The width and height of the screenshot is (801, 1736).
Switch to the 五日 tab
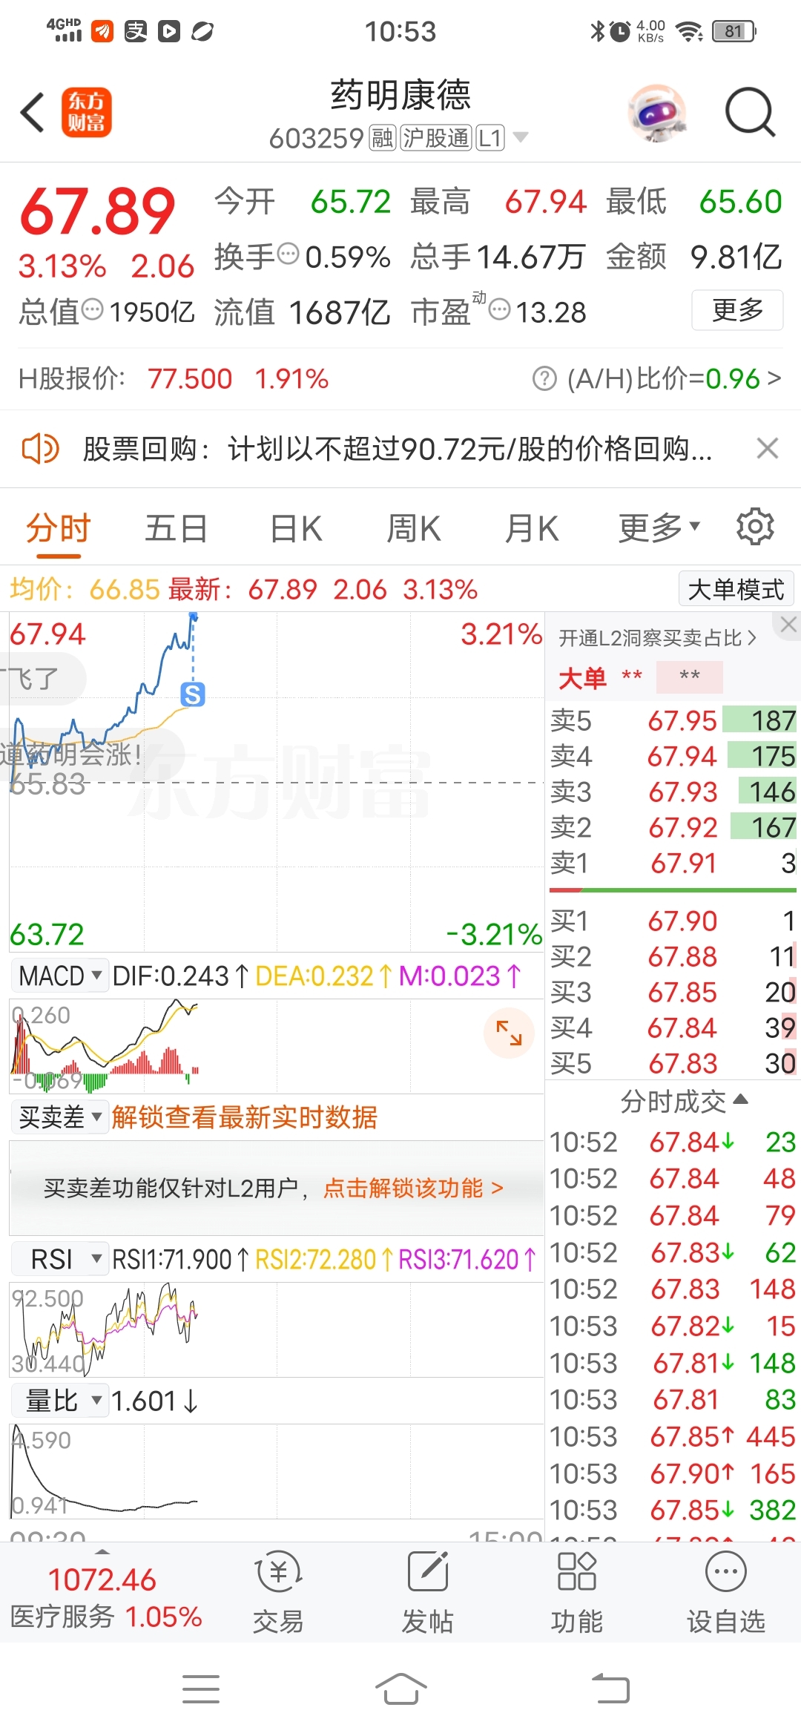(176, 529)
